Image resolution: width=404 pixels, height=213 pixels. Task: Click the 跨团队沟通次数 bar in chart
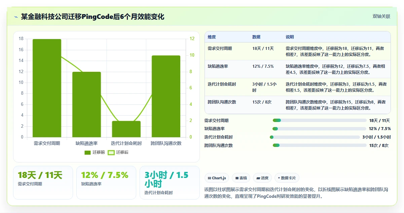tap(166, 96)
